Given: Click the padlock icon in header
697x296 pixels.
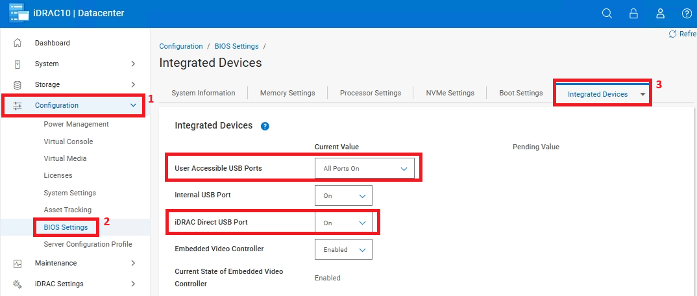Looking at the screenshot, I should coord(633,14).
